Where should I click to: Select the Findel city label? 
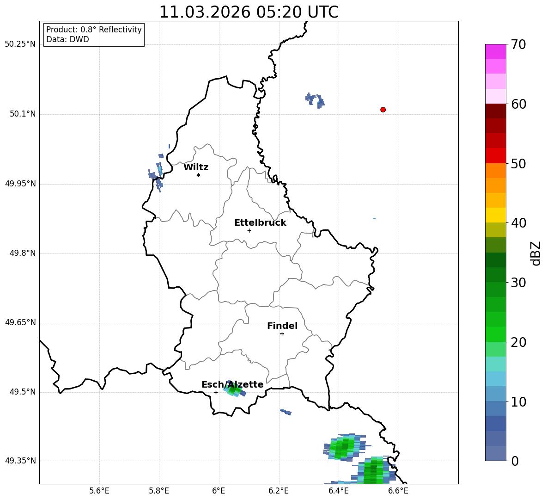point(282,326)
